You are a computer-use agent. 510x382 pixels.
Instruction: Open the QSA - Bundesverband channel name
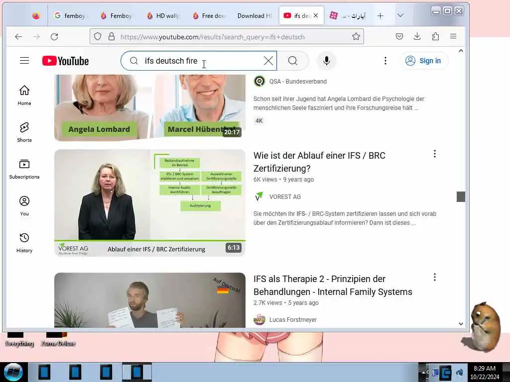point(298,82)
